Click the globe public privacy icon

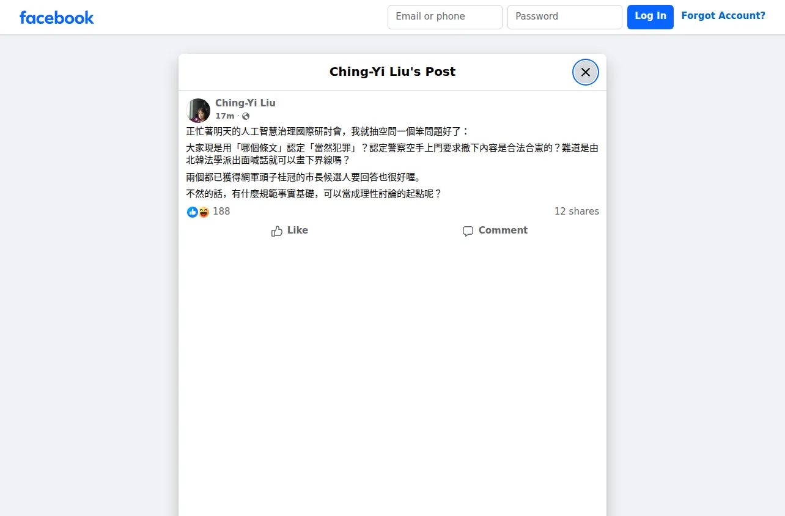pyautogui.click(x=246, y=116)
